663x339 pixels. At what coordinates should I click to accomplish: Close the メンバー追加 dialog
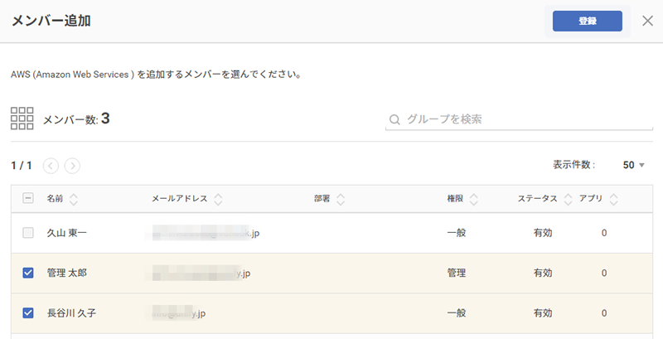pos(647,21)
